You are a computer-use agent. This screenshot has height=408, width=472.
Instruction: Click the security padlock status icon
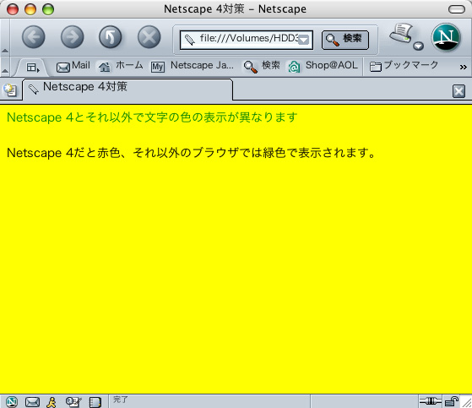[x=452, y=401]
